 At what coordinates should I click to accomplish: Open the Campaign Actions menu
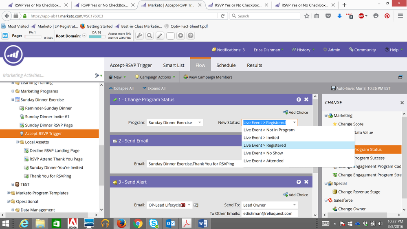[155, 77]
